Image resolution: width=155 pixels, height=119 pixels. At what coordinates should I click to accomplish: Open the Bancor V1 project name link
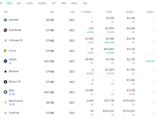[15, 82]
